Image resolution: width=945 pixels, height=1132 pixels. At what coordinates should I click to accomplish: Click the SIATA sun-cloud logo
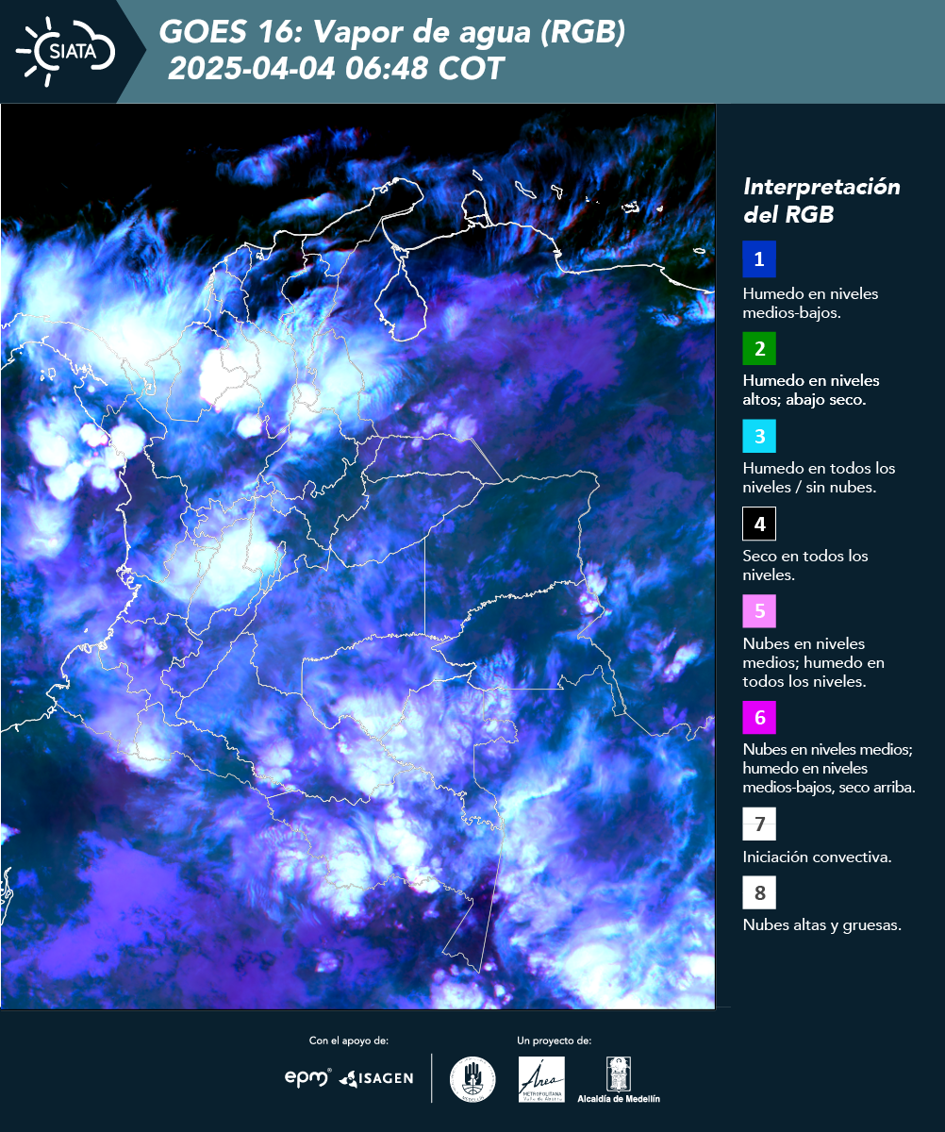point(64,51)
